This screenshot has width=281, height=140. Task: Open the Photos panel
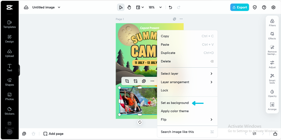tap(10, 96)
